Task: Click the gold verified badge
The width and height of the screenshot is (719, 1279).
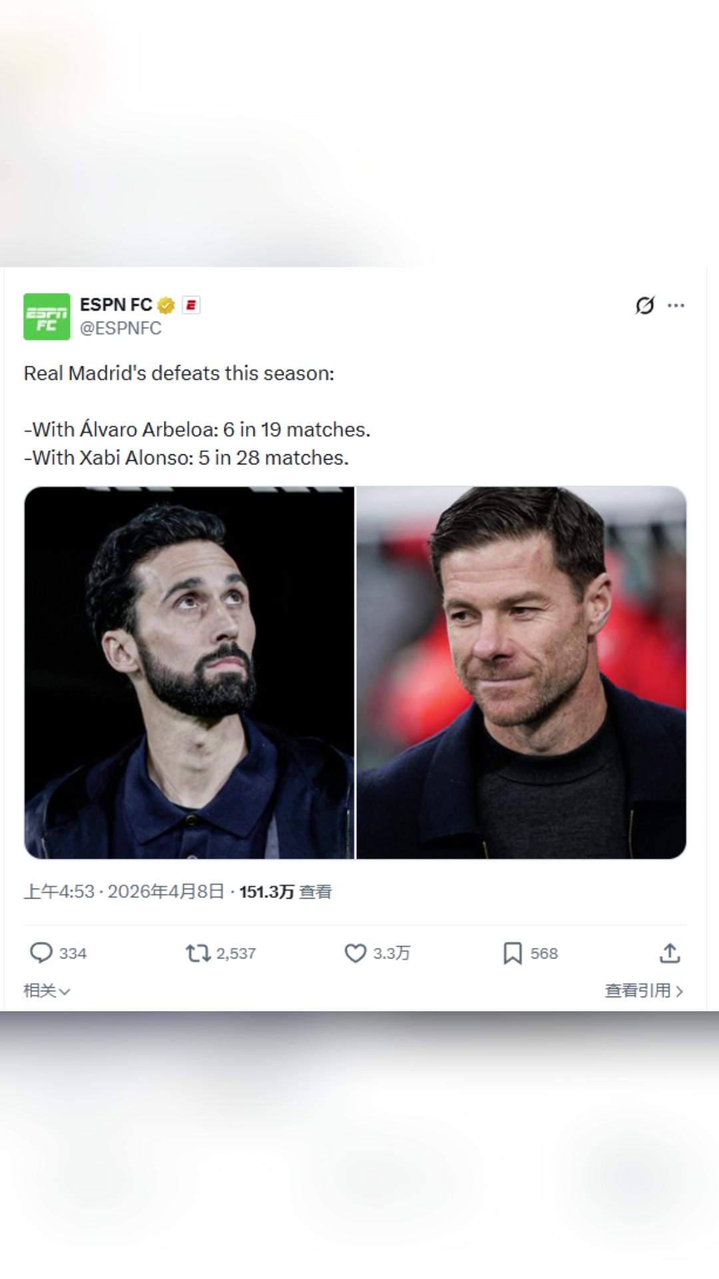Action: [166, 305]
